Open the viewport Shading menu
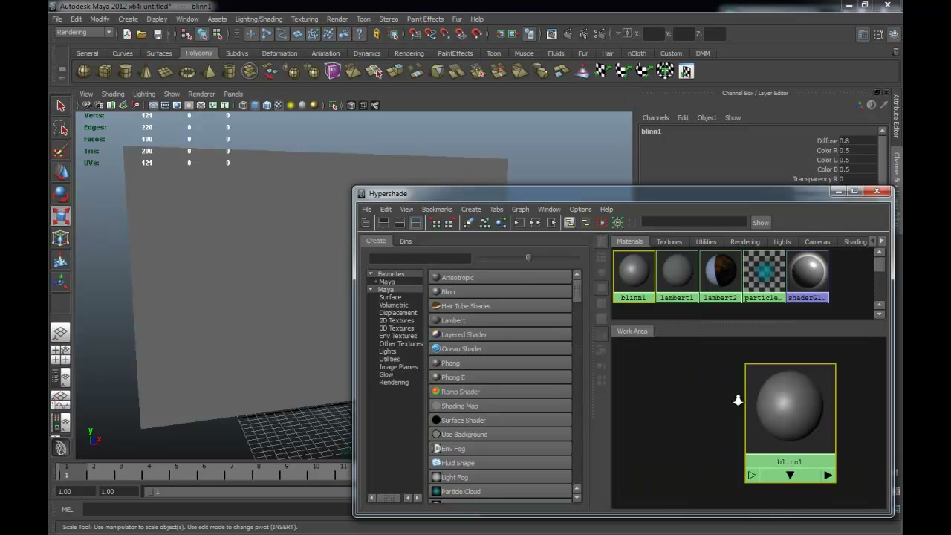 (x=113, y=94)
